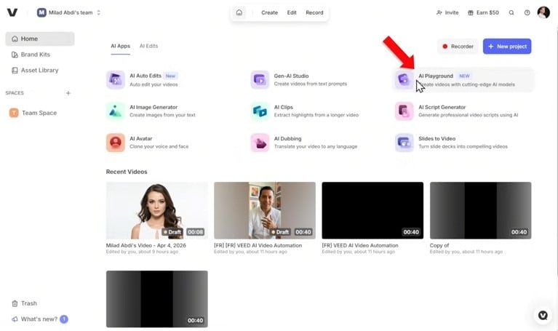
Task: Open the AI Avatar app icon
Action: [x=115, y=143]
